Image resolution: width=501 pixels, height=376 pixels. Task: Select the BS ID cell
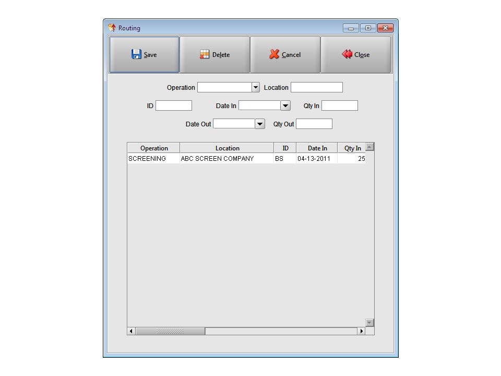tap(285, 159)
